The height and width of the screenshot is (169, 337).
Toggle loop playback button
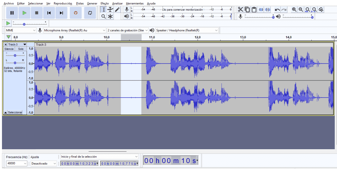[x=90, y=13]
